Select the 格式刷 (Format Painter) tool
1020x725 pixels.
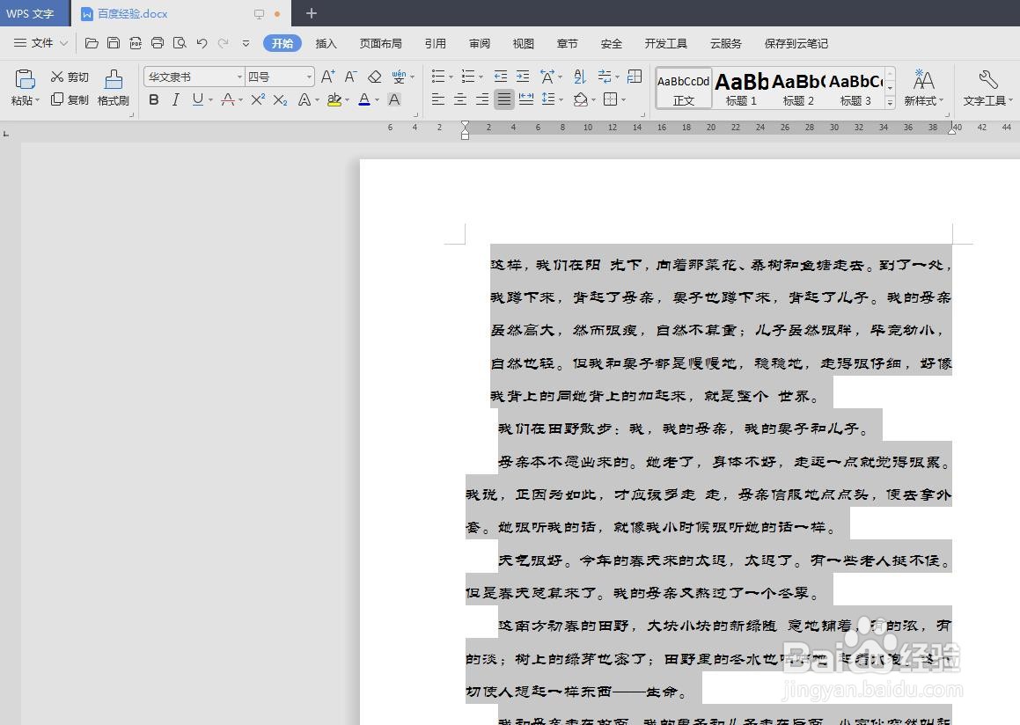113,86
